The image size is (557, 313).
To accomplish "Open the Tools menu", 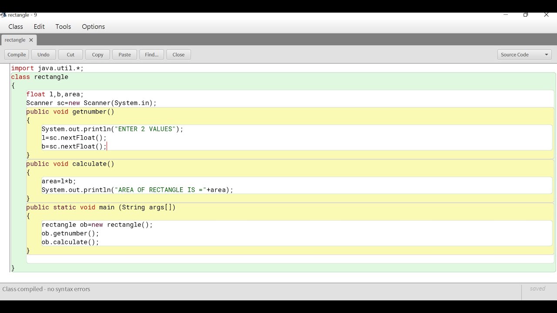I will point(63,27).
